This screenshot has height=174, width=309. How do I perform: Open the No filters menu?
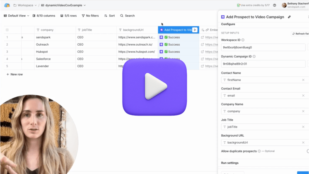(90, 16)
